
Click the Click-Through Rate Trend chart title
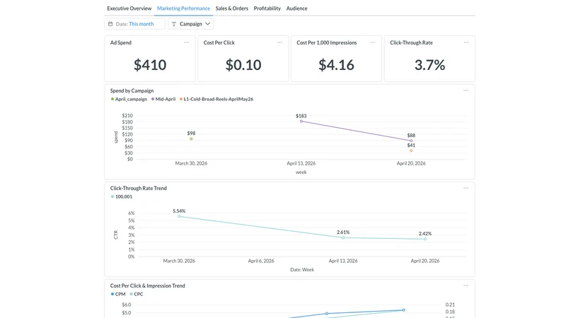(138, 188)
